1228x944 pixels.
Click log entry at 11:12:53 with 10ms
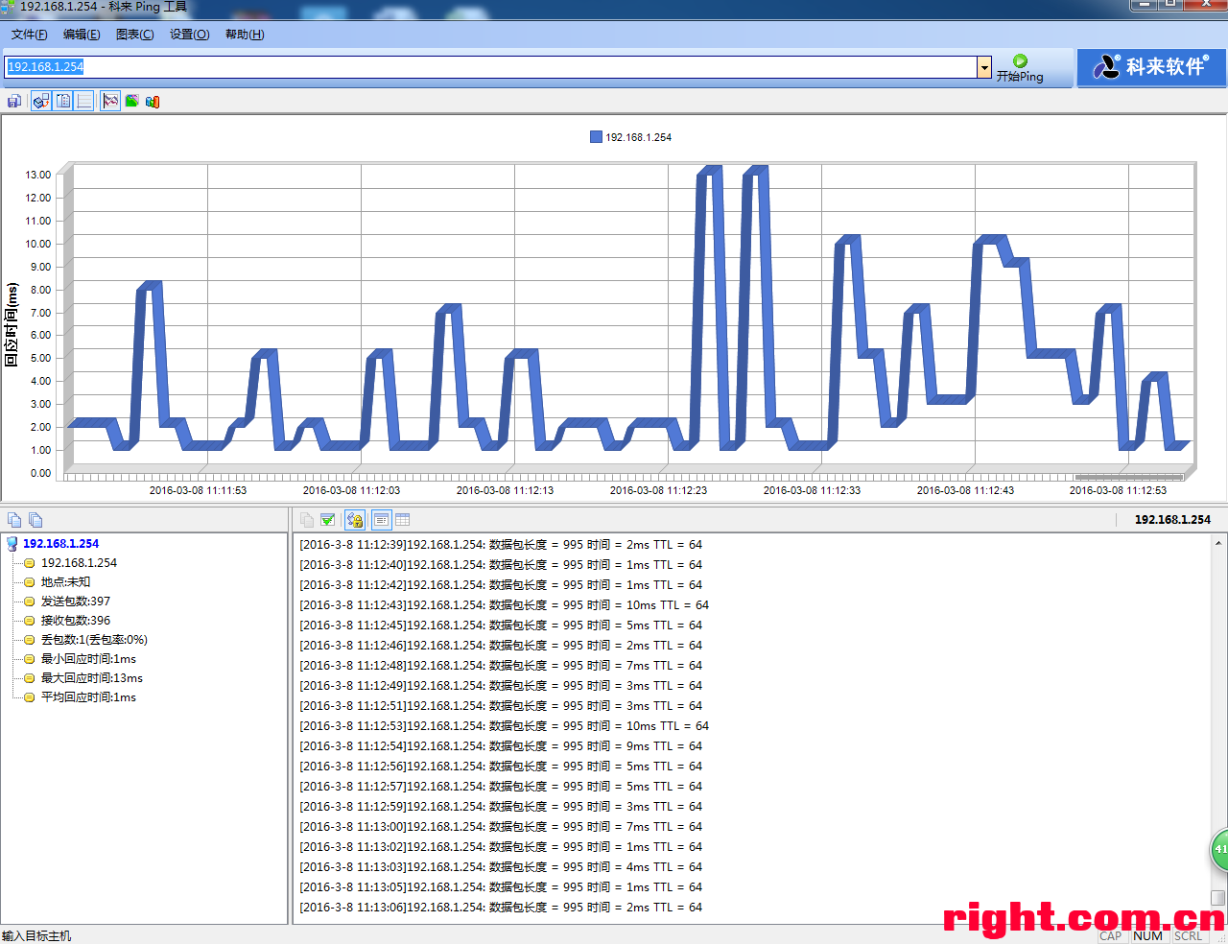coord(505,726)
